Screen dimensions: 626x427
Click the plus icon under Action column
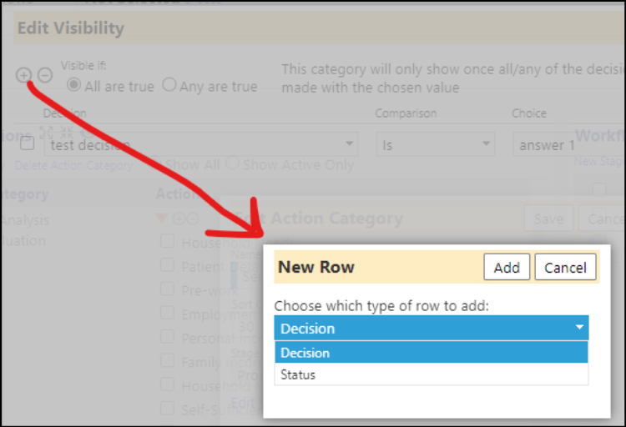pos(179,219)
